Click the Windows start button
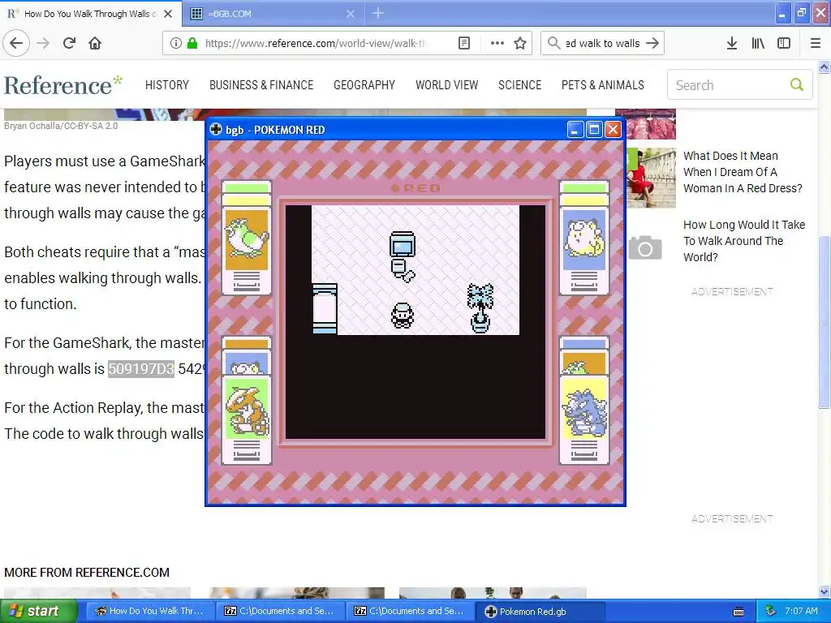This screenshot has width=831, height=623. click(38, 611)
